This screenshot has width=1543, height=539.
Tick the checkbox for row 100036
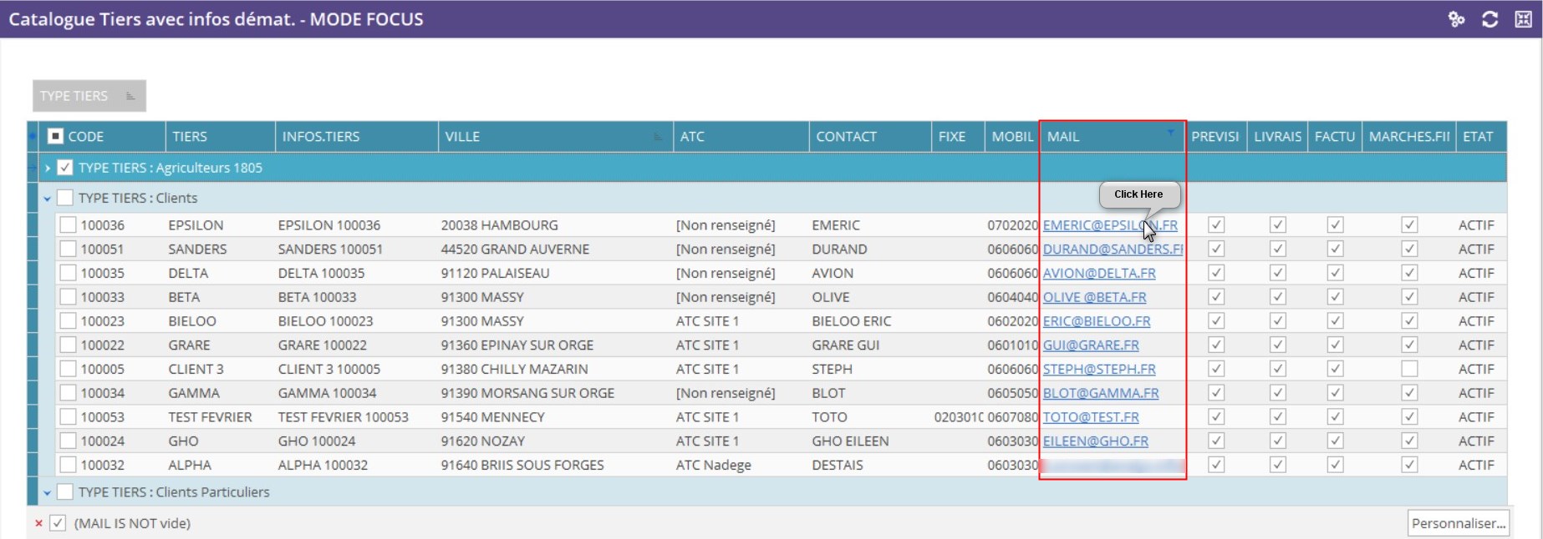pyautogui.click(x=68, y=225)
